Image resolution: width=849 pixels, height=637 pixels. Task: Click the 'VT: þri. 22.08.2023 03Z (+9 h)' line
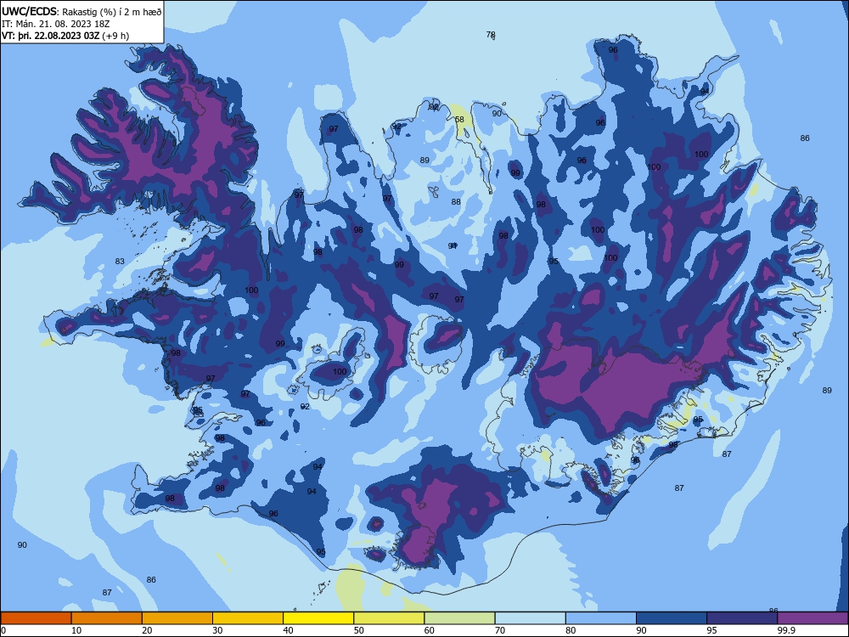point(65,36)
